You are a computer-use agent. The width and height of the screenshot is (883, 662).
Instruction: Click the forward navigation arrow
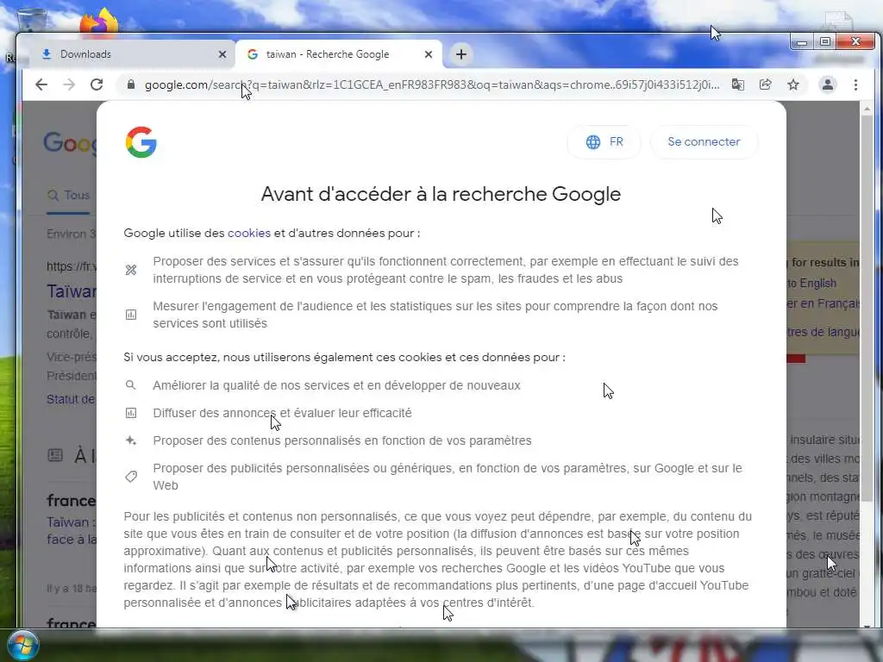coord(69,85)
